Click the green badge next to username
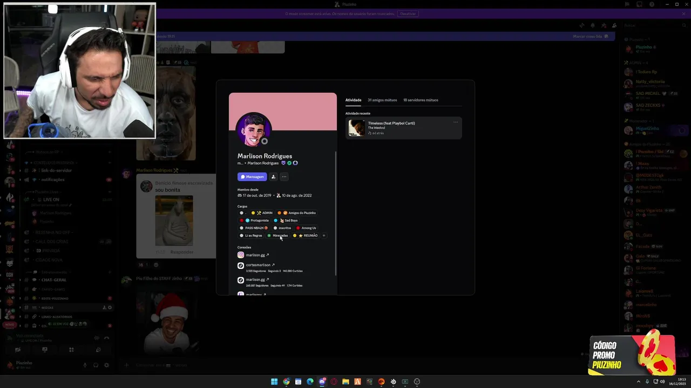 tap(289, 163)
